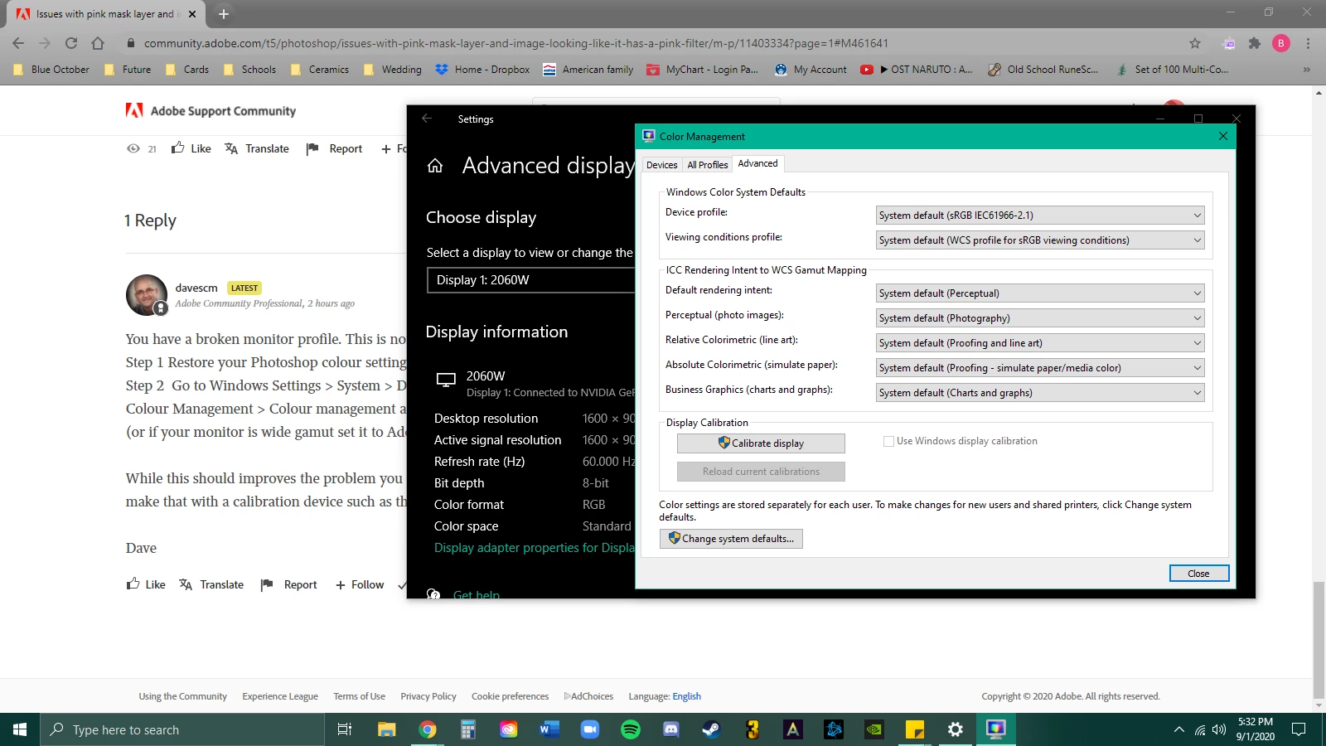Go back with the Settings back arrow
This screenshot has height=746, width=1326.
[427, 119]
